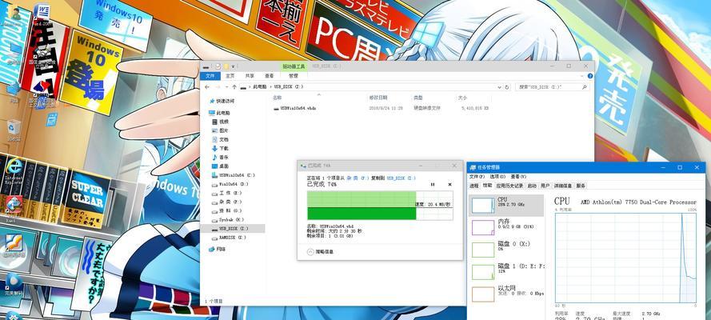Click USB_DISK destination link in copy dialog
This screenshot has width=711, height=320.
coord(401,178)
